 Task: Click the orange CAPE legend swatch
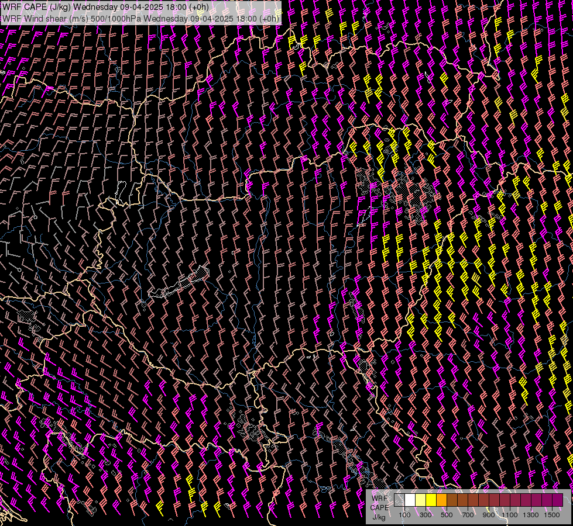click(x=441, y=500)
